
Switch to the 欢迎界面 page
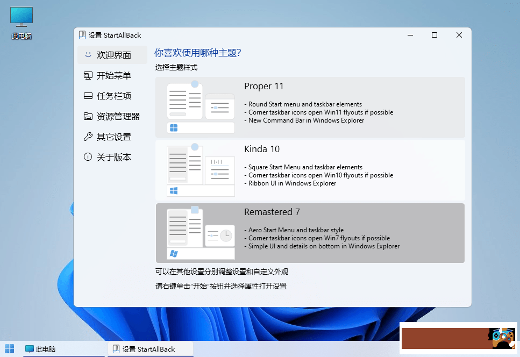[x=112, y=55]
